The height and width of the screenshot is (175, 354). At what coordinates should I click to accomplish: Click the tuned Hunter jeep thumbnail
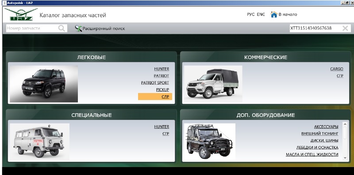click(x=210, y=141)
